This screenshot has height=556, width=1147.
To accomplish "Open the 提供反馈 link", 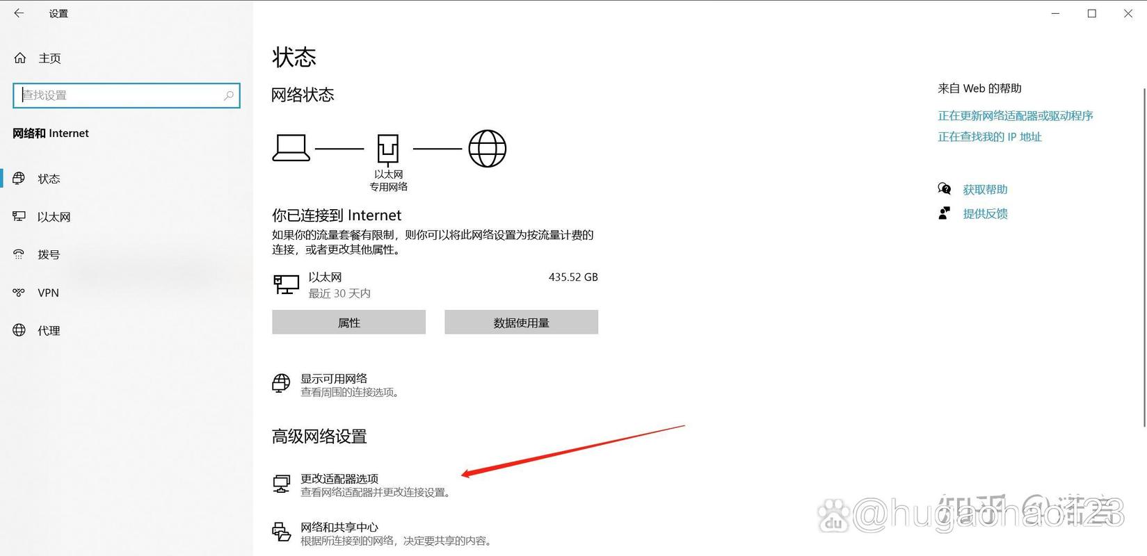I will 985,214.
